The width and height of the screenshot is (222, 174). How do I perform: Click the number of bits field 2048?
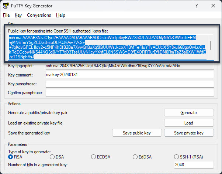point(194,165)
